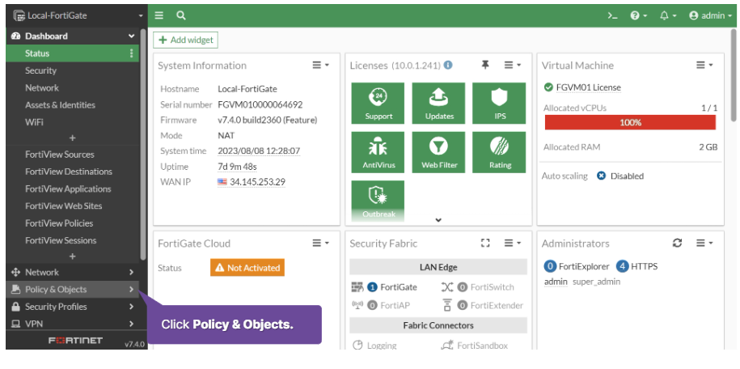740x369 pixels.
Task: Open the Local-FortiGate device selector
Action: [78, 15]
